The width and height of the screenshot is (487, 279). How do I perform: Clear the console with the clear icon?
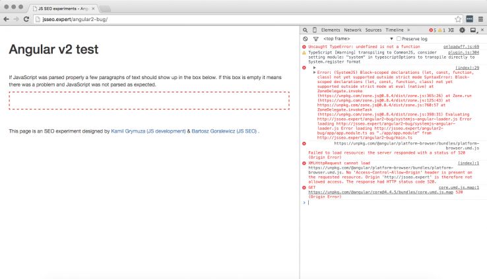coord(305,39)
